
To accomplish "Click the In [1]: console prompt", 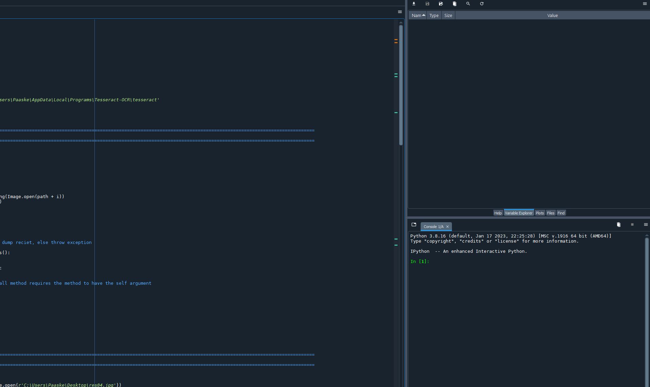I will [420, 261].
